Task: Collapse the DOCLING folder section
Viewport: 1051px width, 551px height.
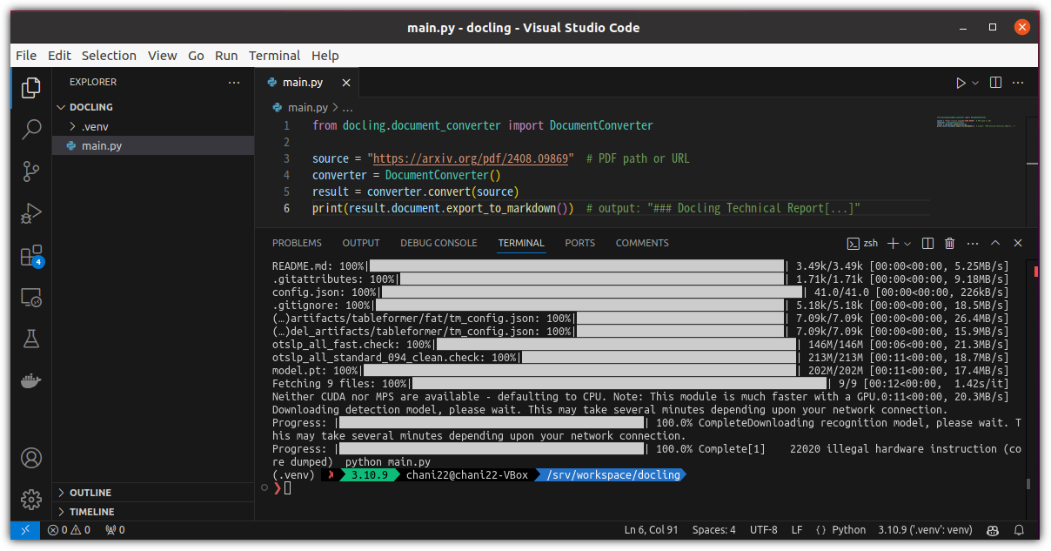Action: click(x=153, y=107)
